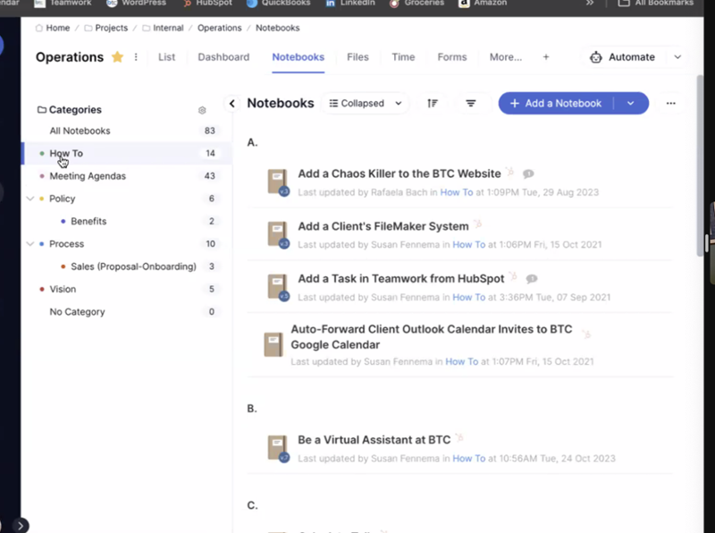Collapse the Policy category chevron

coord(29,199)
